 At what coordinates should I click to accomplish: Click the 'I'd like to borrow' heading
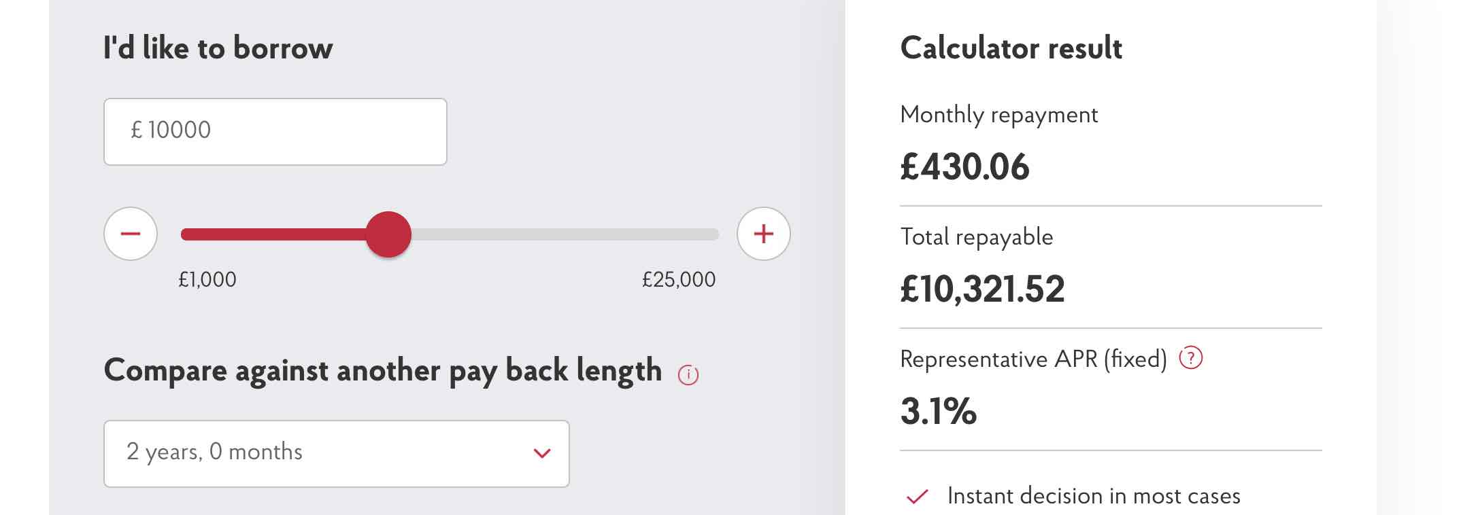[218, 48]
